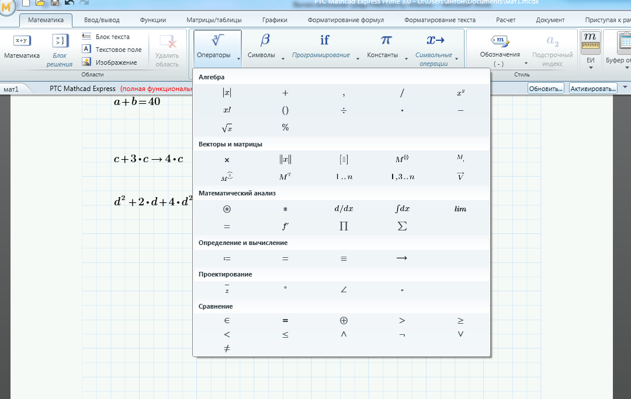
Task: Insert the stepped range 1,3..n operator
Action: [403, 177]
